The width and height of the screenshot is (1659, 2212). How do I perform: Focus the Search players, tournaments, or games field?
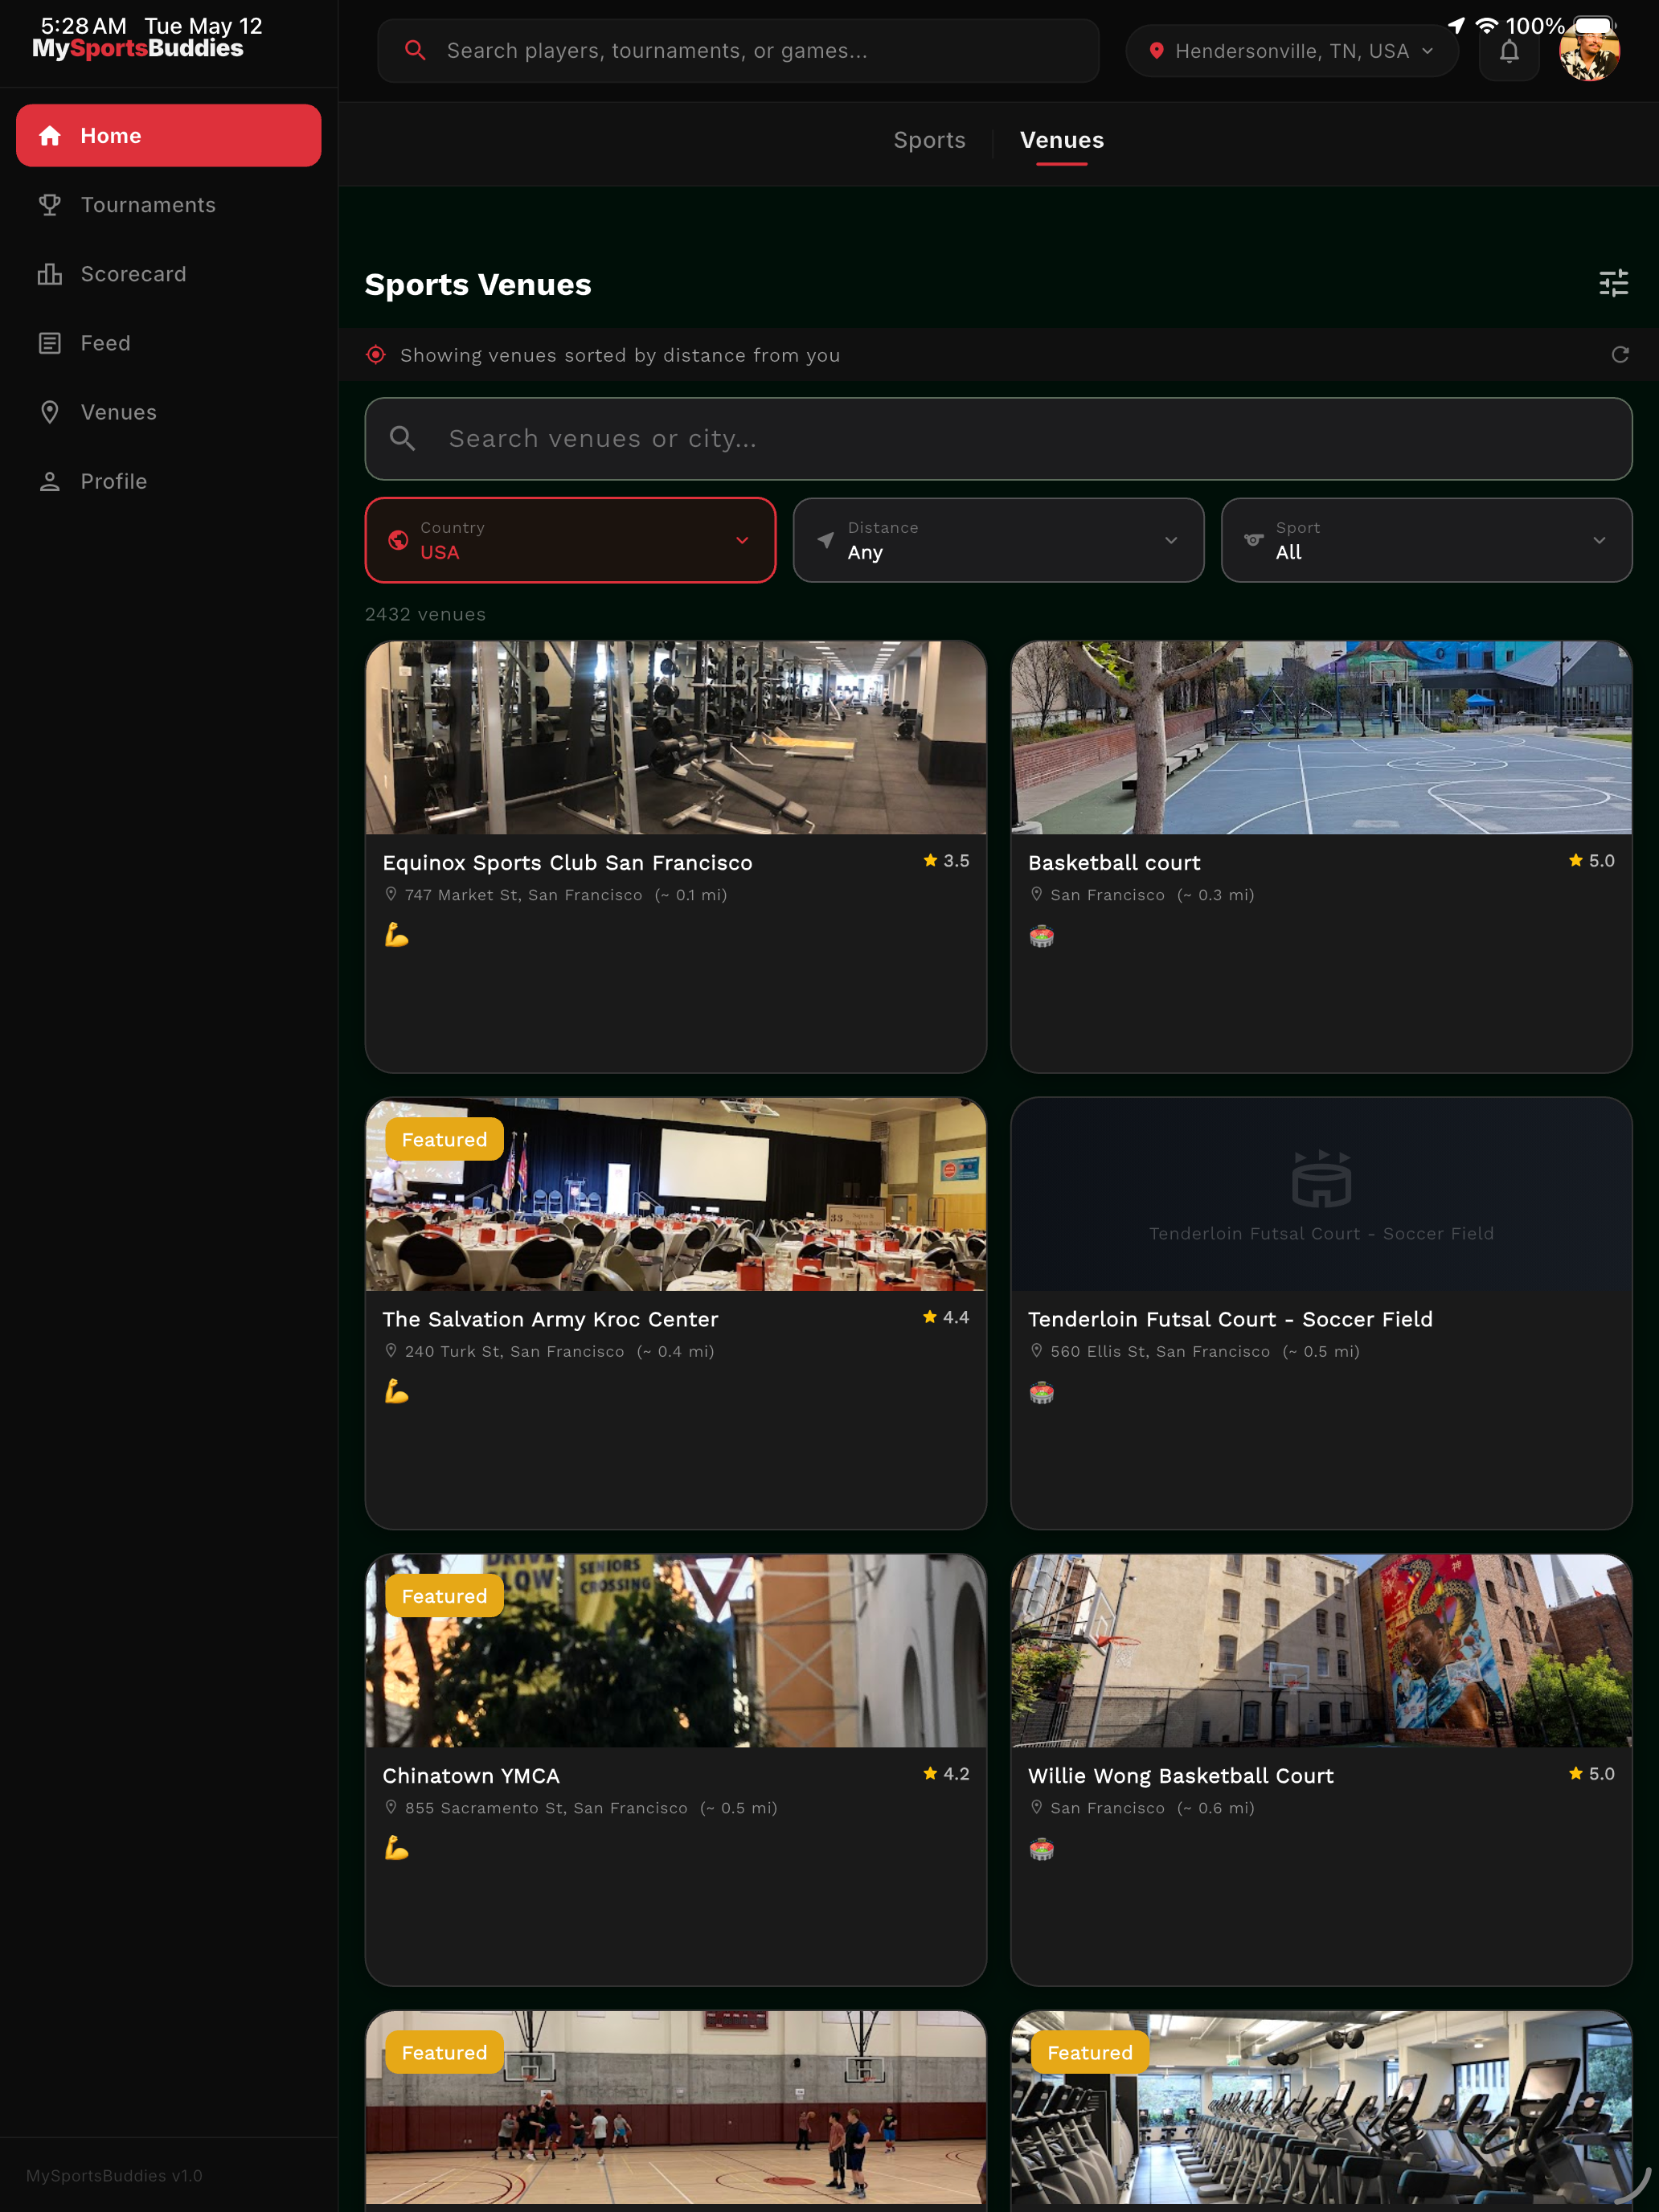(x=738, y=51)
